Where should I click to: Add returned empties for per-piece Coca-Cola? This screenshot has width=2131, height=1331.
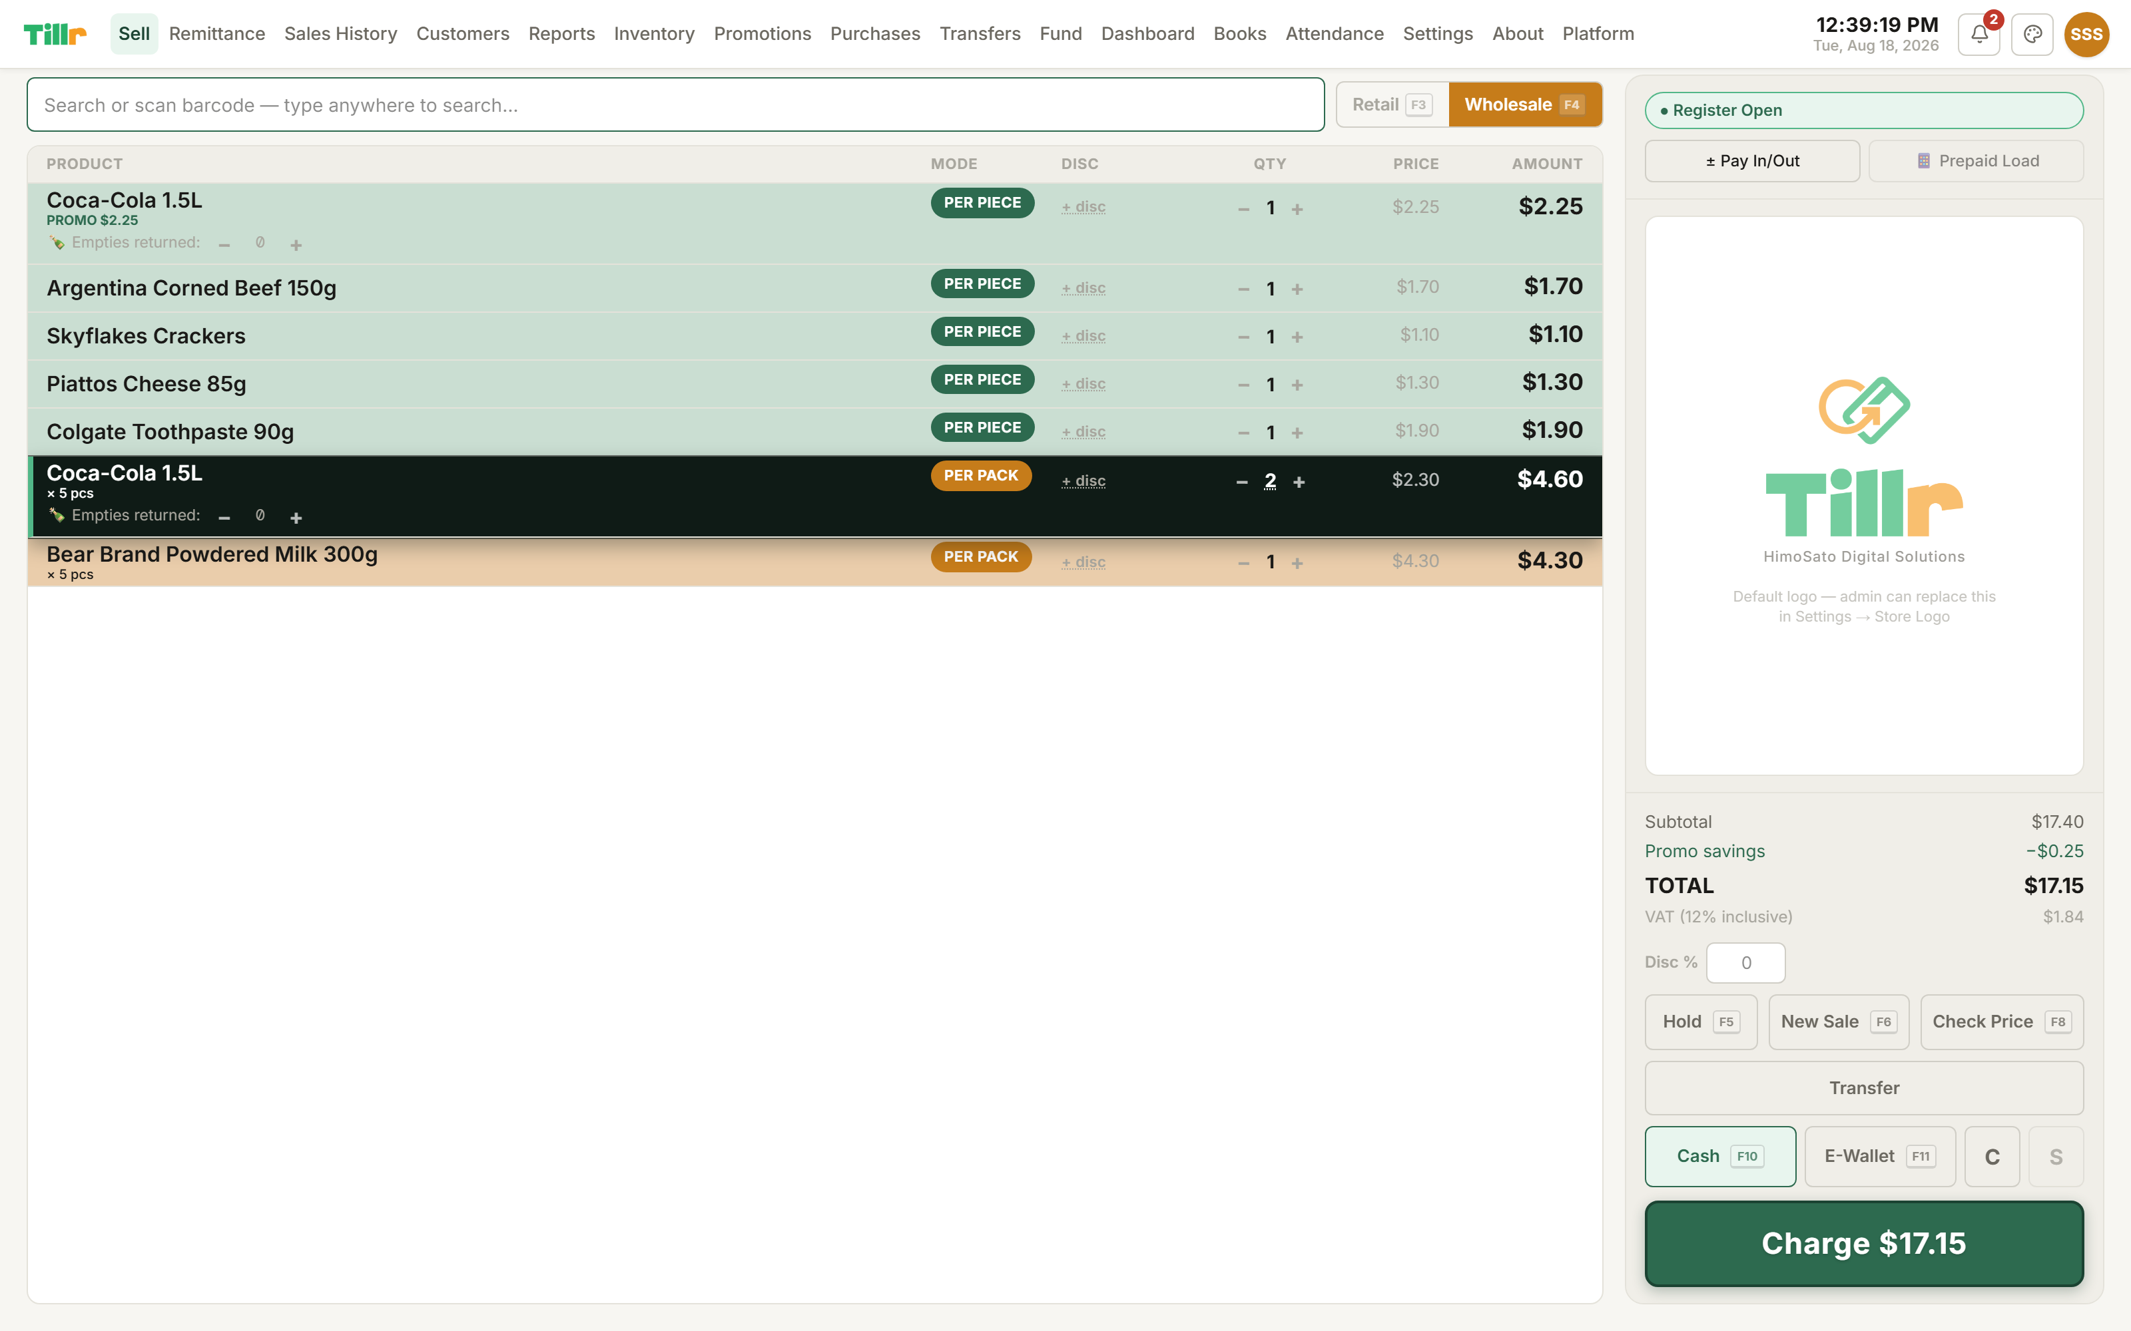click(296, 245)
